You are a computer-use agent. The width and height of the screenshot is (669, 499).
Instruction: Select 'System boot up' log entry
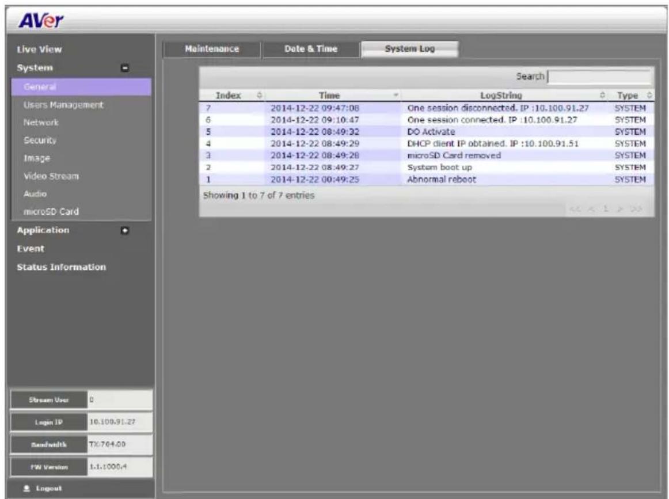427,167
